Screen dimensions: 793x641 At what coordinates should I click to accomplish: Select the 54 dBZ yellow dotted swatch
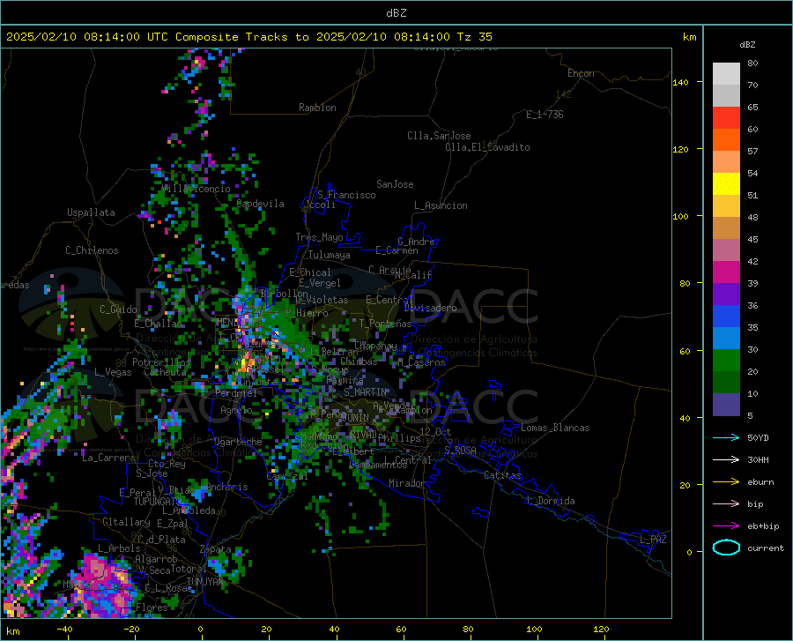pos(726,184)
